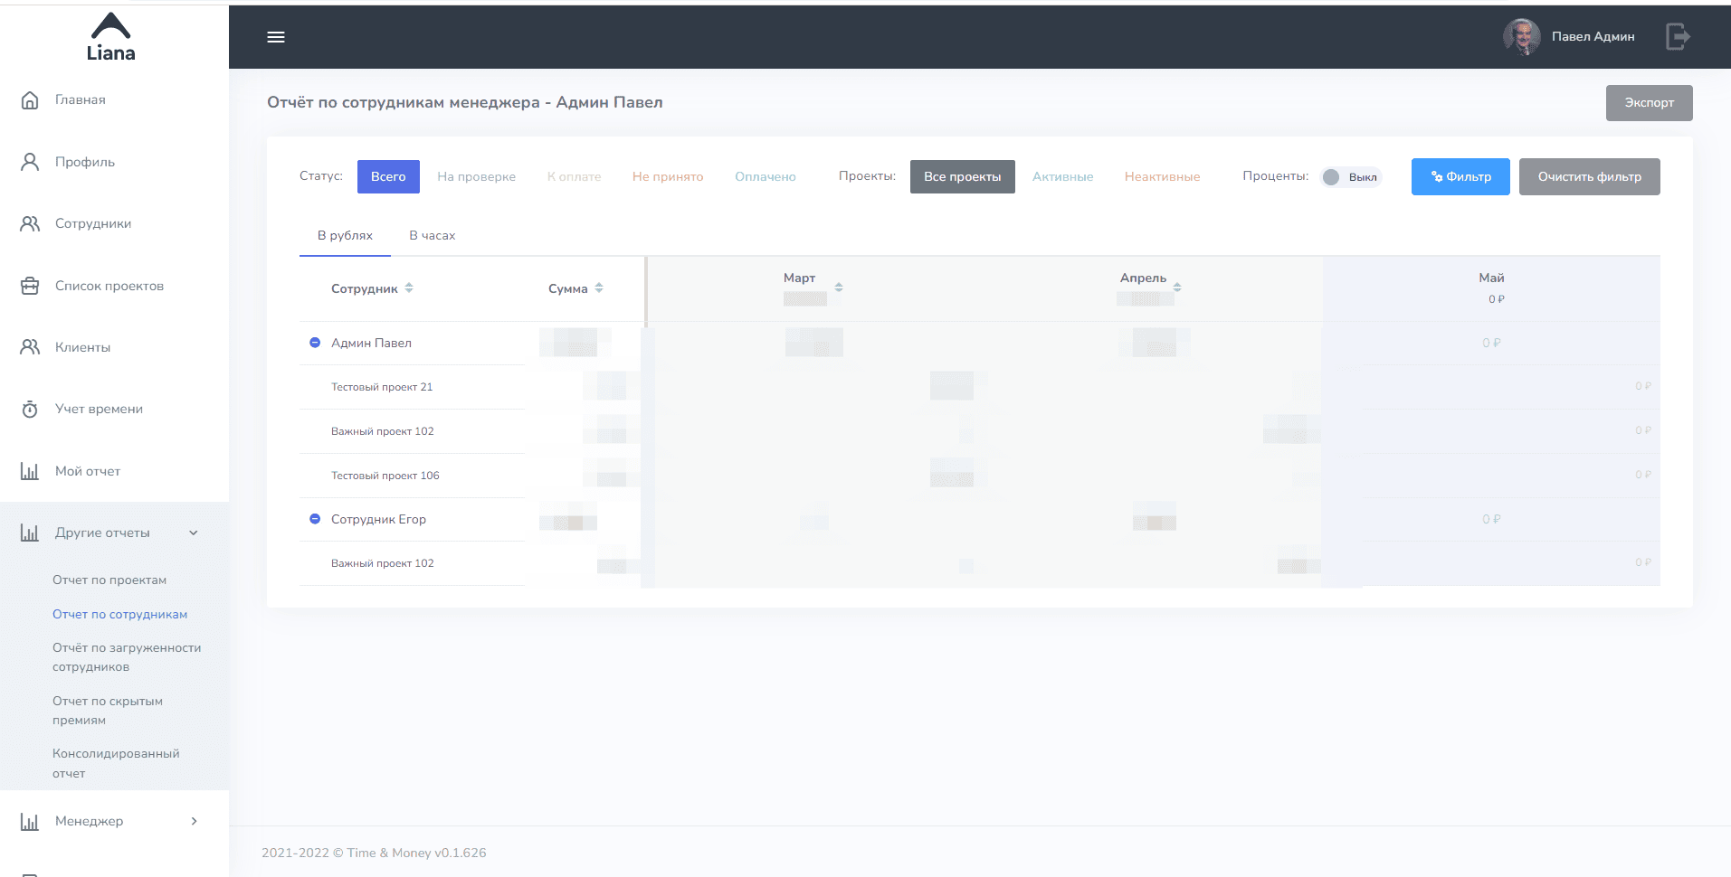Click the Экспорт button
This screenshot has height=877, width=1731.
point(1649,103)
